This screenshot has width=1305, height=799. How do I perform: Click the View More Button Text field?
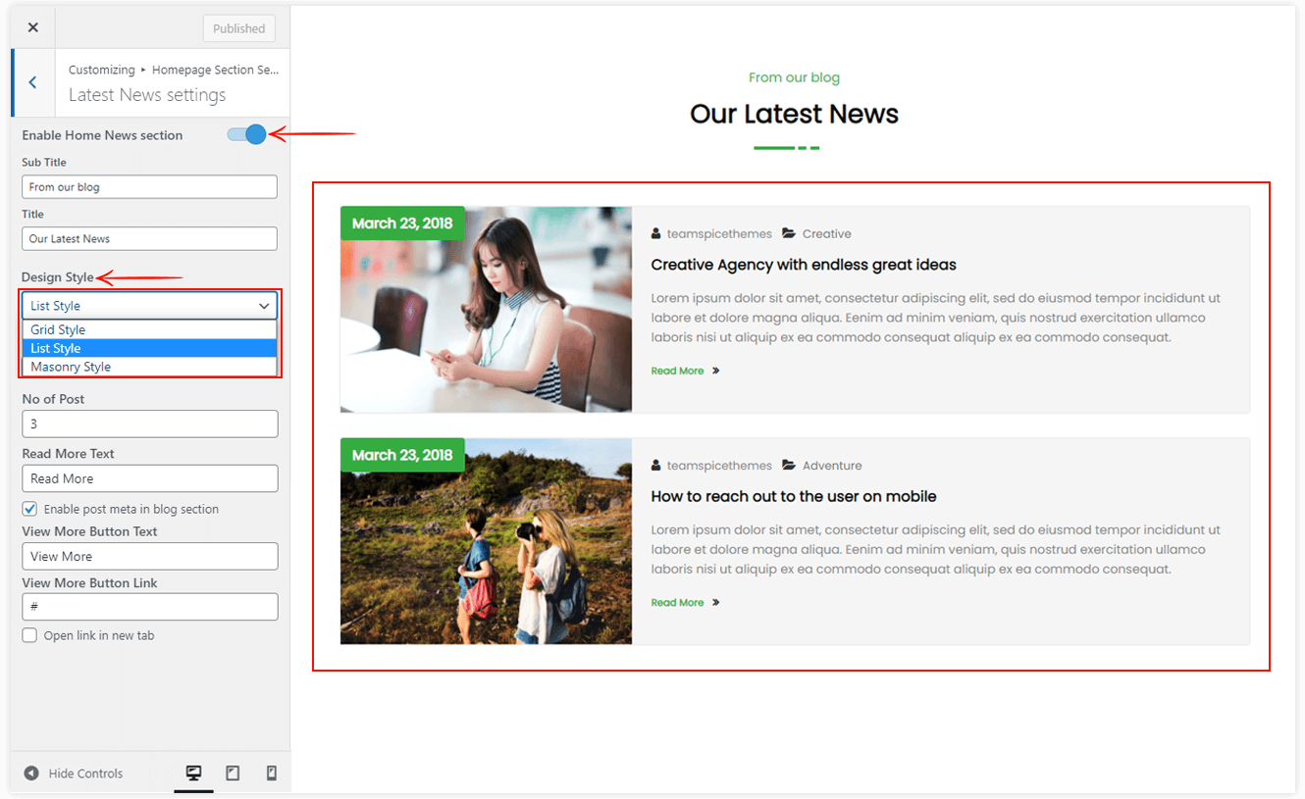pyautogui.click(x=150, y=556)
